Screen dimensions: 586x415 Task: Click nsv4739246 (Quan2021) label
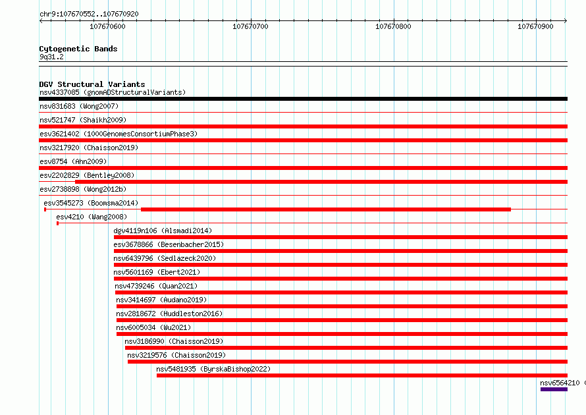[156, 286]
